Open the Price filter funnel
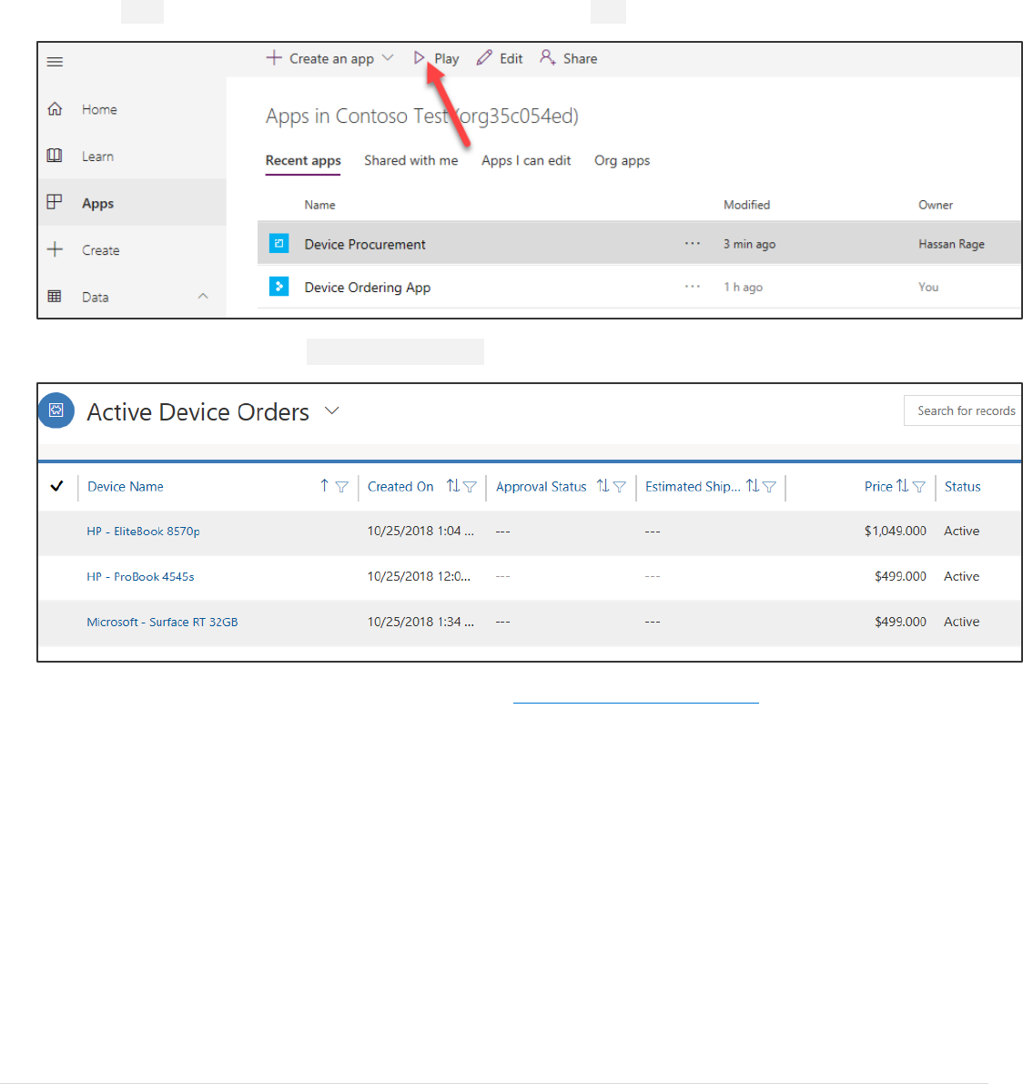 (x=918, y=487)
